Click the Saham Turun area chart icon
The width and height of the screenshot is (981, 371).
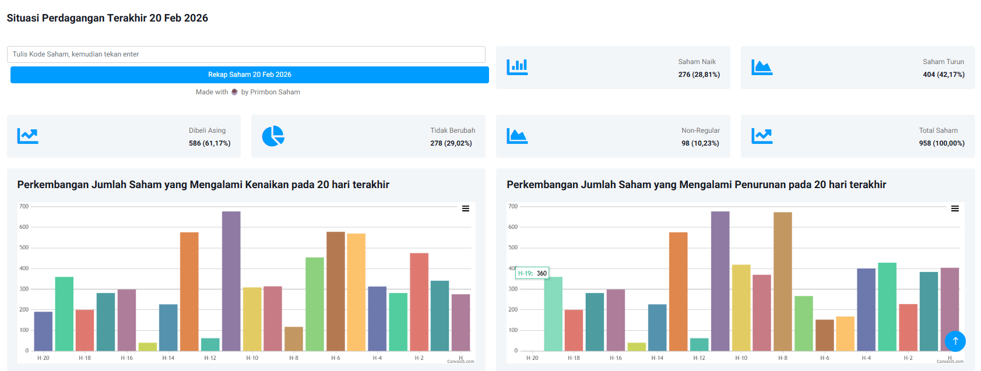pos(761,67)
